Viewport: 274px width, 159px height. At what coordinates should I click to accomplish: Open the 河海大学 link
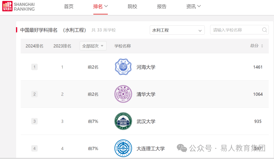[x=146, y=67]
